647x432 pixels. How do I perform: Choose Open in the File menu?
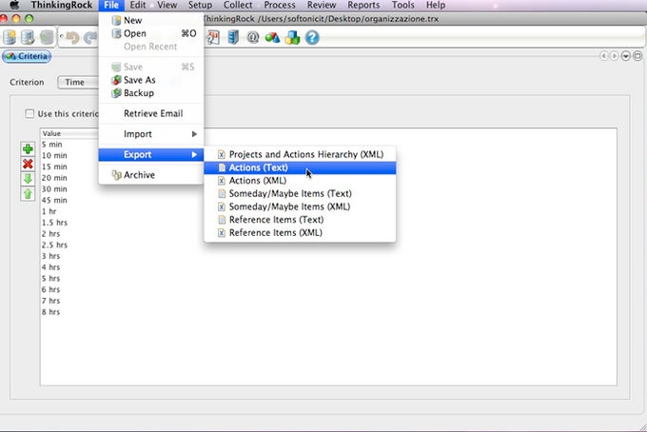point(151,33)
